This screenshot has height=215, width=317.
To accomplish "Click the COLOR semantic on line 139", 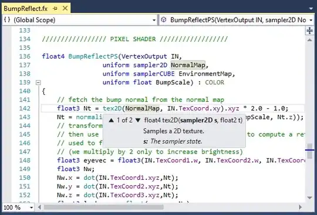I will [x=214, y=83].
